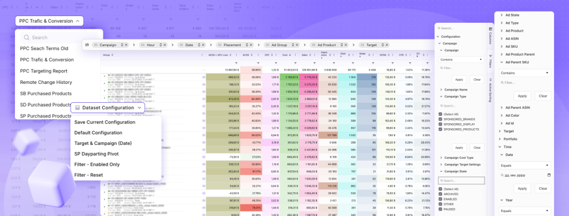Remove the Placement grouping chip

point(251,45)
